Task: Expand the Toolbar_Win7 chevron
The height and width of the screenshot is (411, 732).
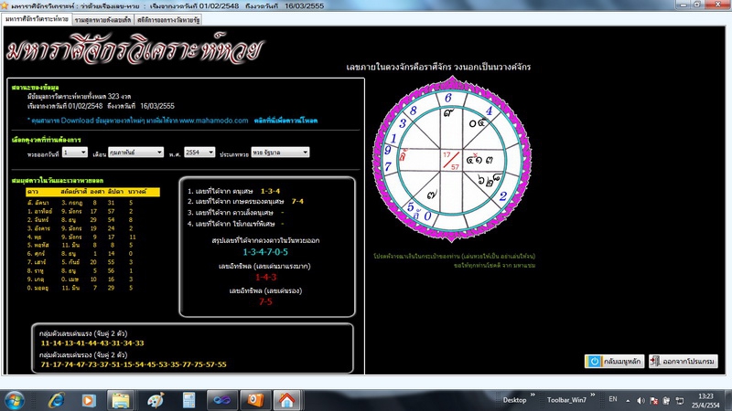Action: [x=592, y=395]
